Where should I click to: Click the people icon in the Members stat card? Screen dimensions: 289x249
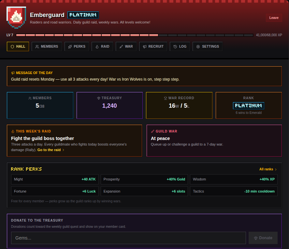(x=30, y=98)
